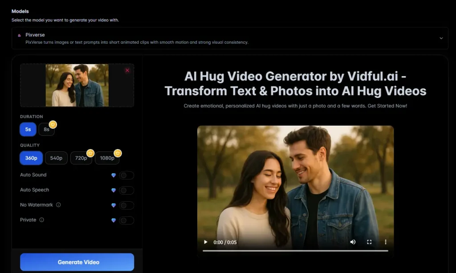Click the fullscreen icon on the video player
The height and width of the screenshot is (273, 456).
369,242
